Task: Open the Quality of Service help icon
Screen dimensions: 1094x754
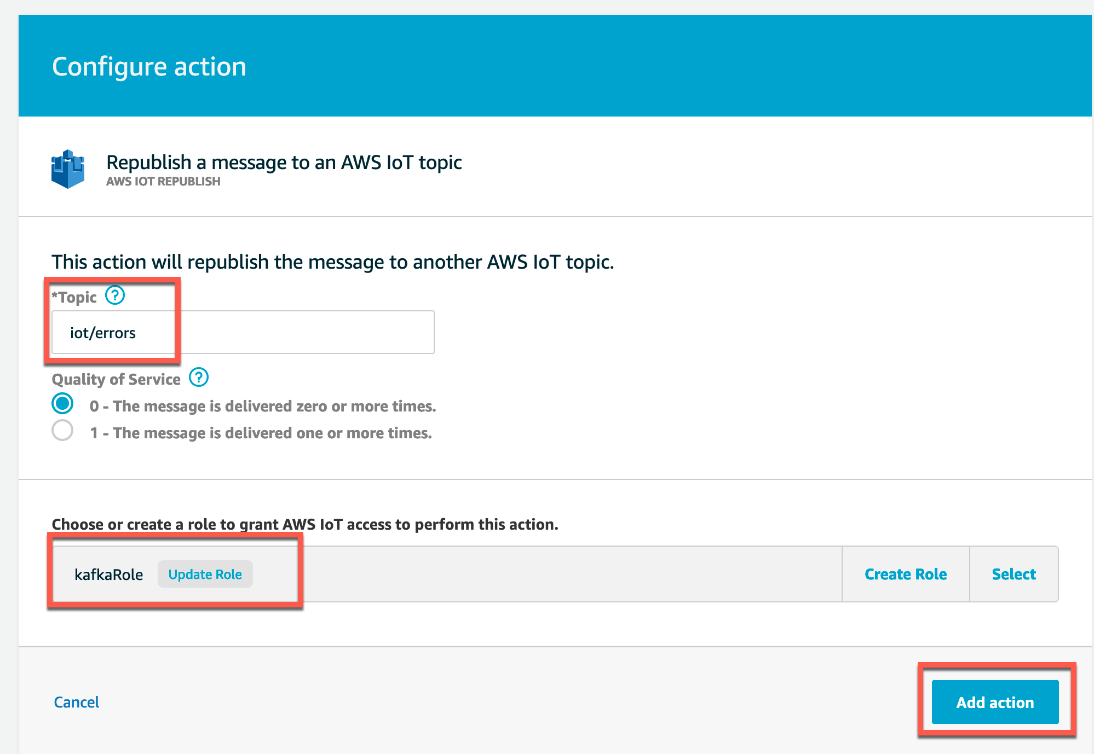Action: [x=199, y=377]
